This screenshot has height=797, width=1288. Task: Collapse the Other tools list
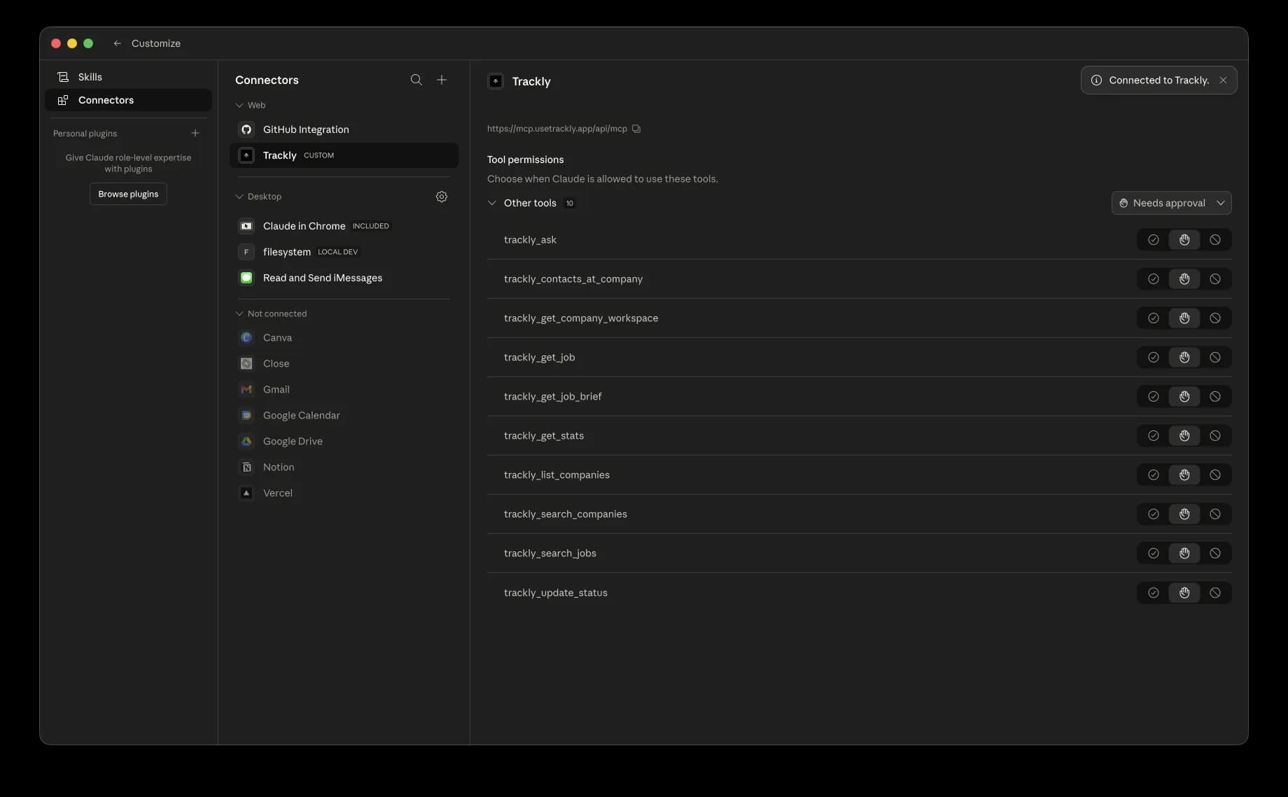click(492, 203)
